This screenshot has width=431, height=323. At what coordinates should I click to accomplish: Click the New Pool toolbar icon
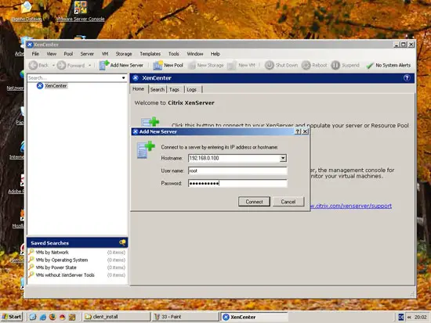158,65
